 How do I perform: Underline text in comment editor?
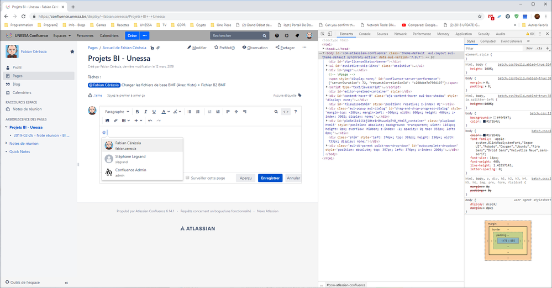(154, 112)
